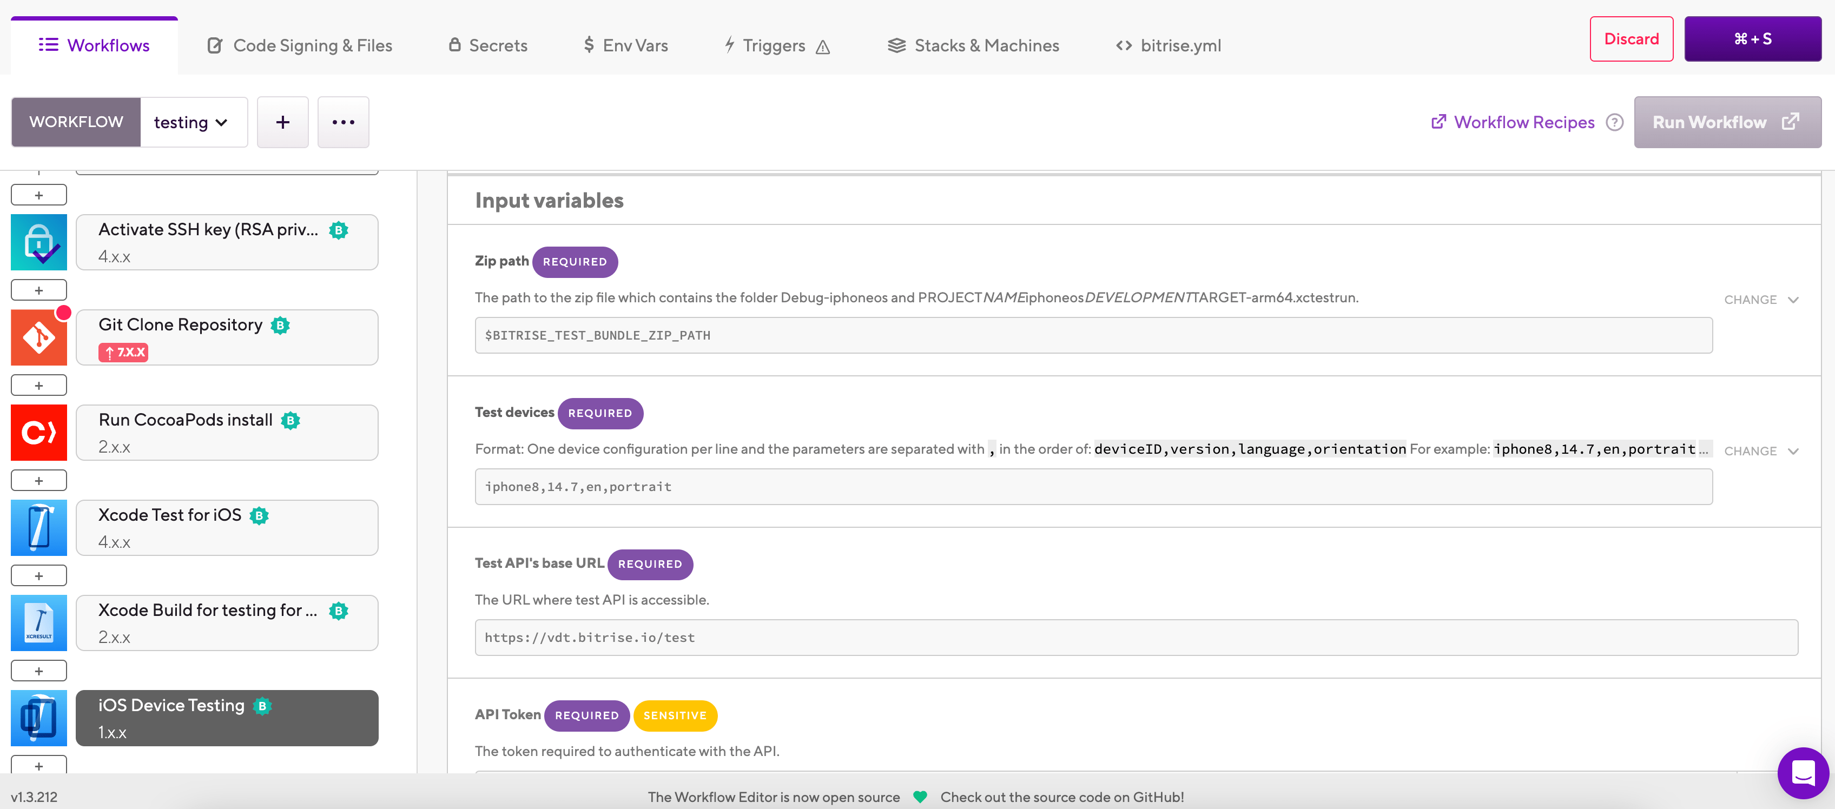Open the Secrets tab
Viewport: 1835px width, 809px height.
pyautogui.click(x=488, y=45)
